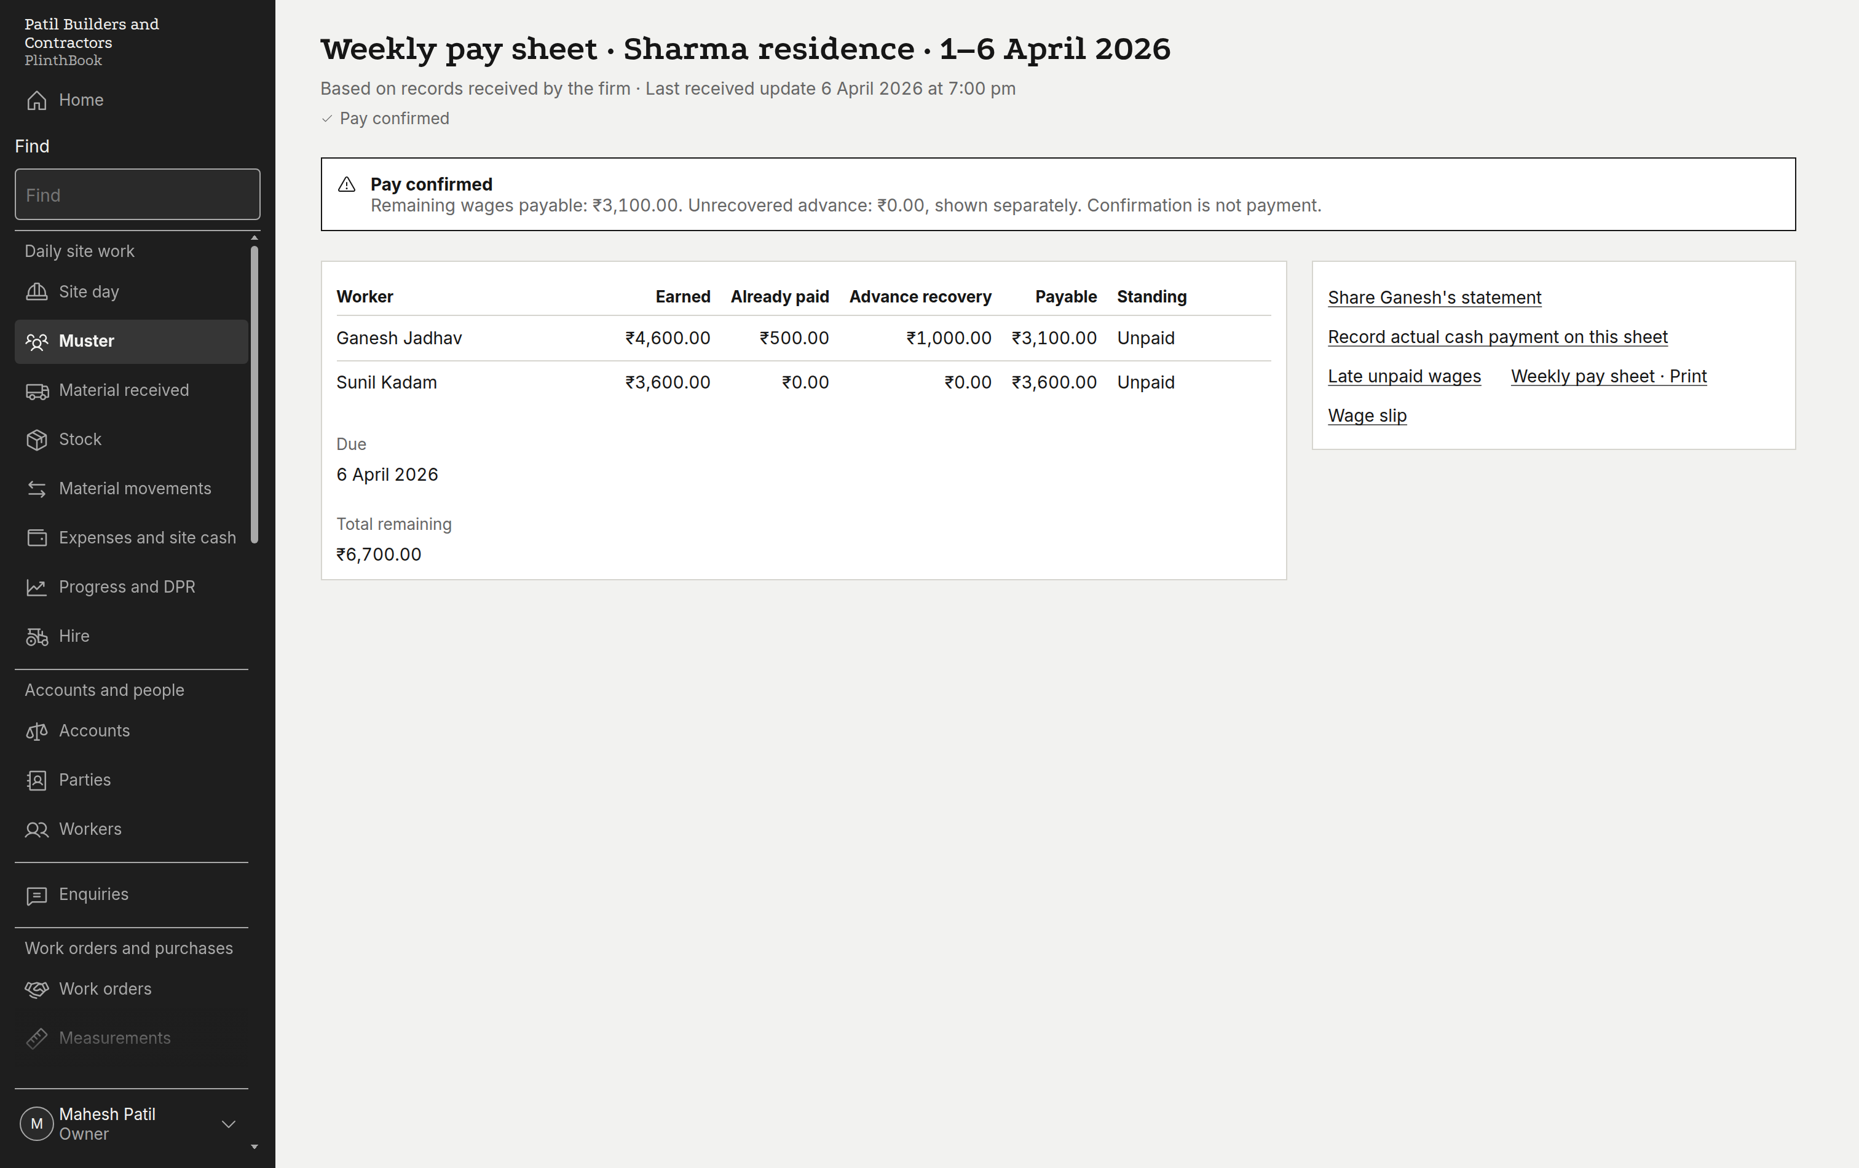Click the Site day helmet icon
Image resolution: width=1859 pixels, height=1168 pixels.
(x=36, y=292)
